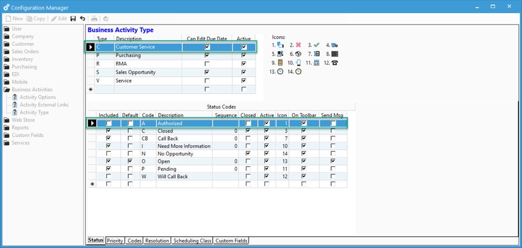Select Activity Type tree item
This screenshot has height=248, width=522.
click(x=34, y=112)
